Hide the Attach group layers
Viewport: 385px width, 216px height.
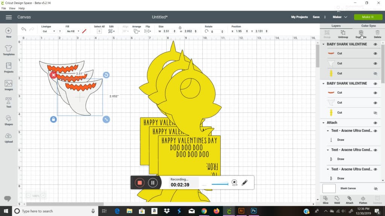(375, 123)
